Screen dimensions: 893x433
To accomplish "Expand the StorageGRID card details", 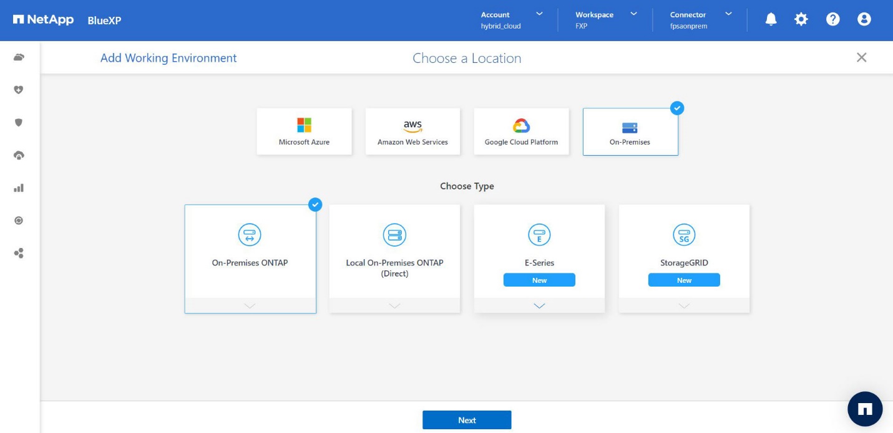I will coord(684,305).
